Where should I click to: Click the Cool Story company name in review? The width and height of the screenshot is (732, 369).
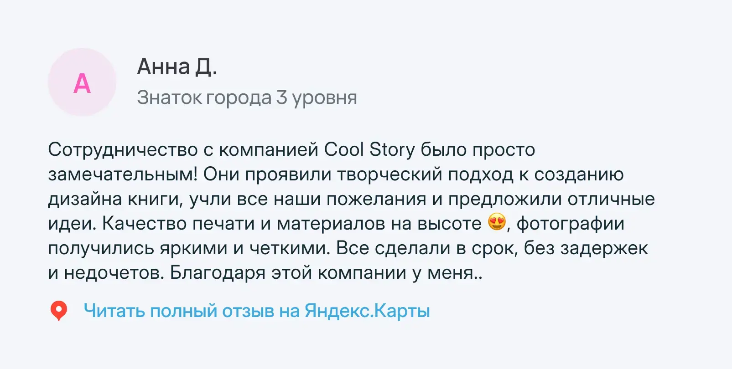click(369, 149)
